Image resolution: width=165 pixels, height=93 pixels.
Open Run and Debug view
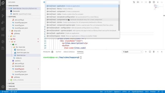pos(3,22)
